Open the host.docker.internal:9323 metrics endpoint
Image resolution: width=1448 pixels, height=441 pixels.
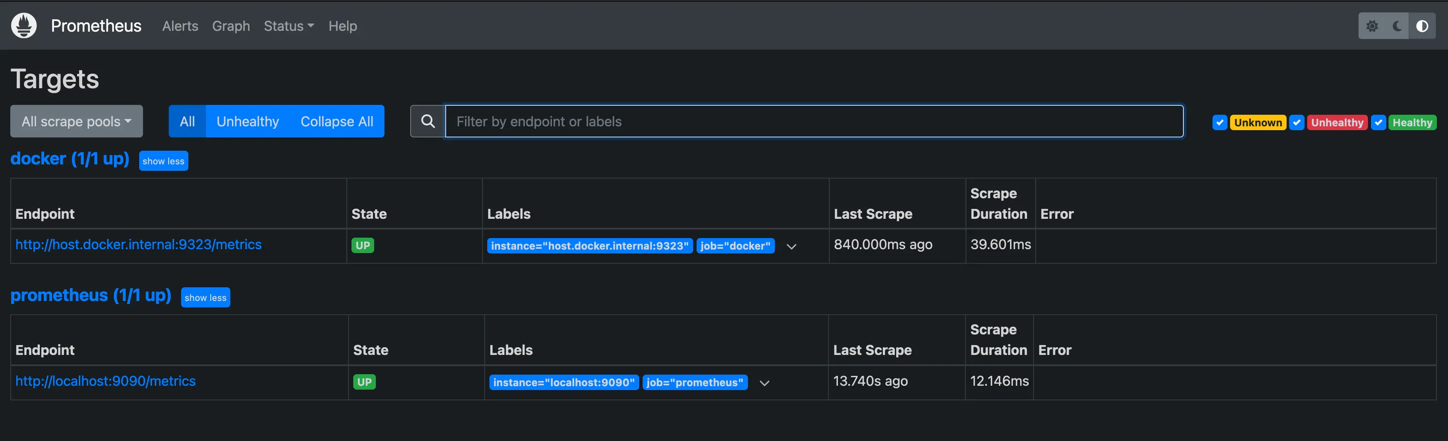138,244
